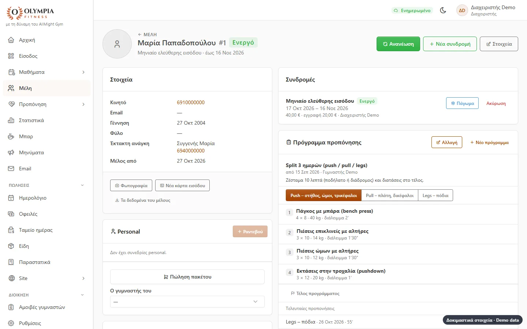Open Ημερολόγιο calendar page
This screenshot has width=527, height=329.
pyautogui.click(x=46, y=198)
